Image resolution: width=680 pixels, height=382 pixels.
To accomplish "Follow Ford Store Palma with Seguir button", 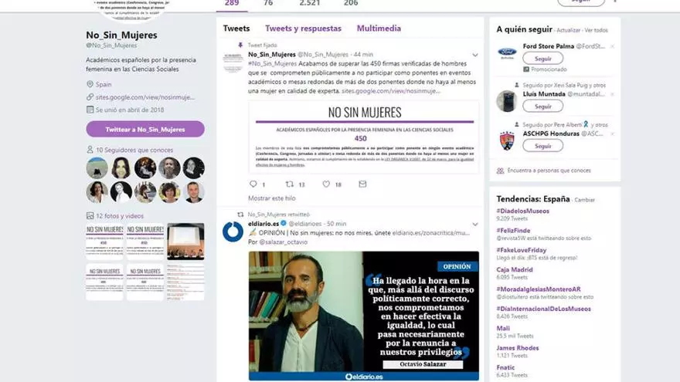I will tap(542, 59).
